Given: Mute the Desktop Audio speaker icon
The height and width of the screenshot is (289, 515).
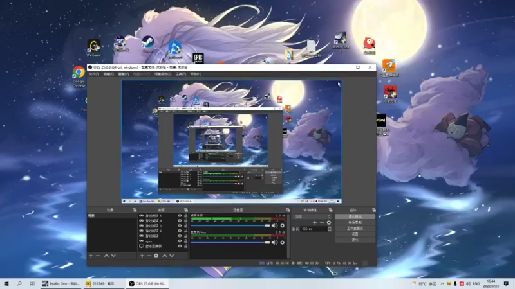Looking at the screenshot, I should [x=275, y=226].
